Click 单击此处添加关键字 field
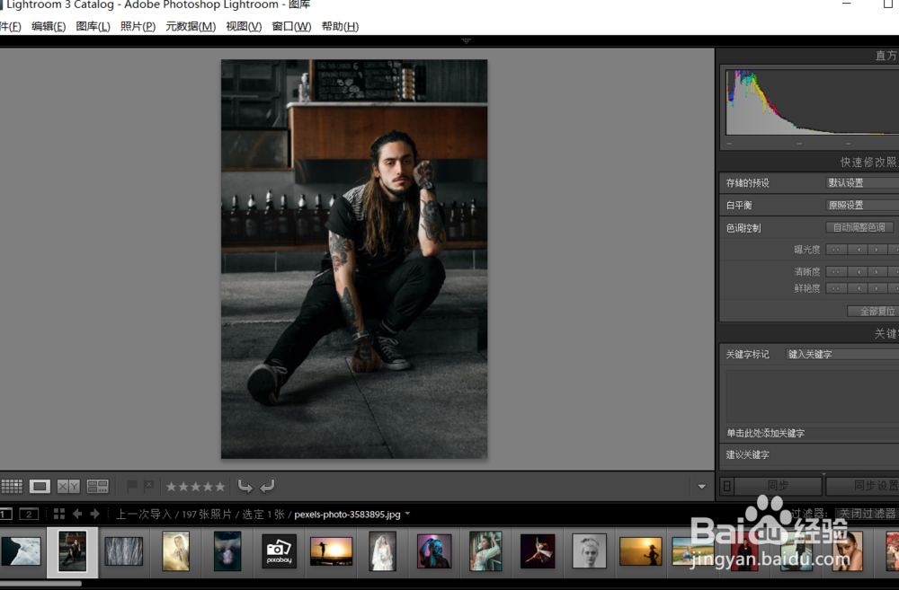899x590 pixels. [813, 433]
